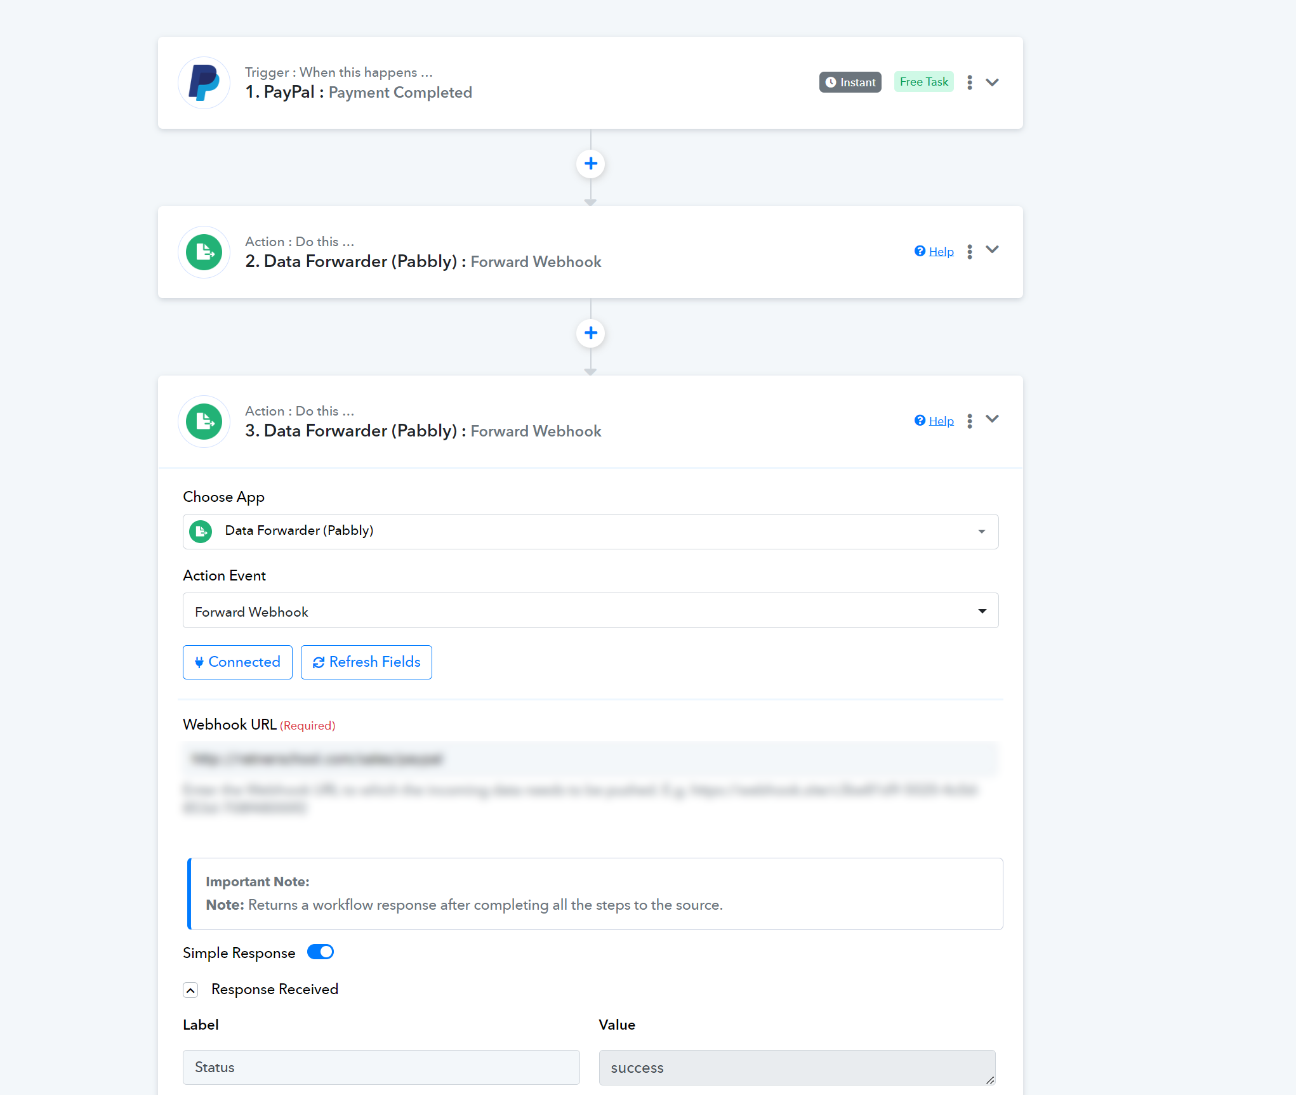This screenshot has width=1296, height=1095.
Task: Click the Connected button
Action: (237, 662)
